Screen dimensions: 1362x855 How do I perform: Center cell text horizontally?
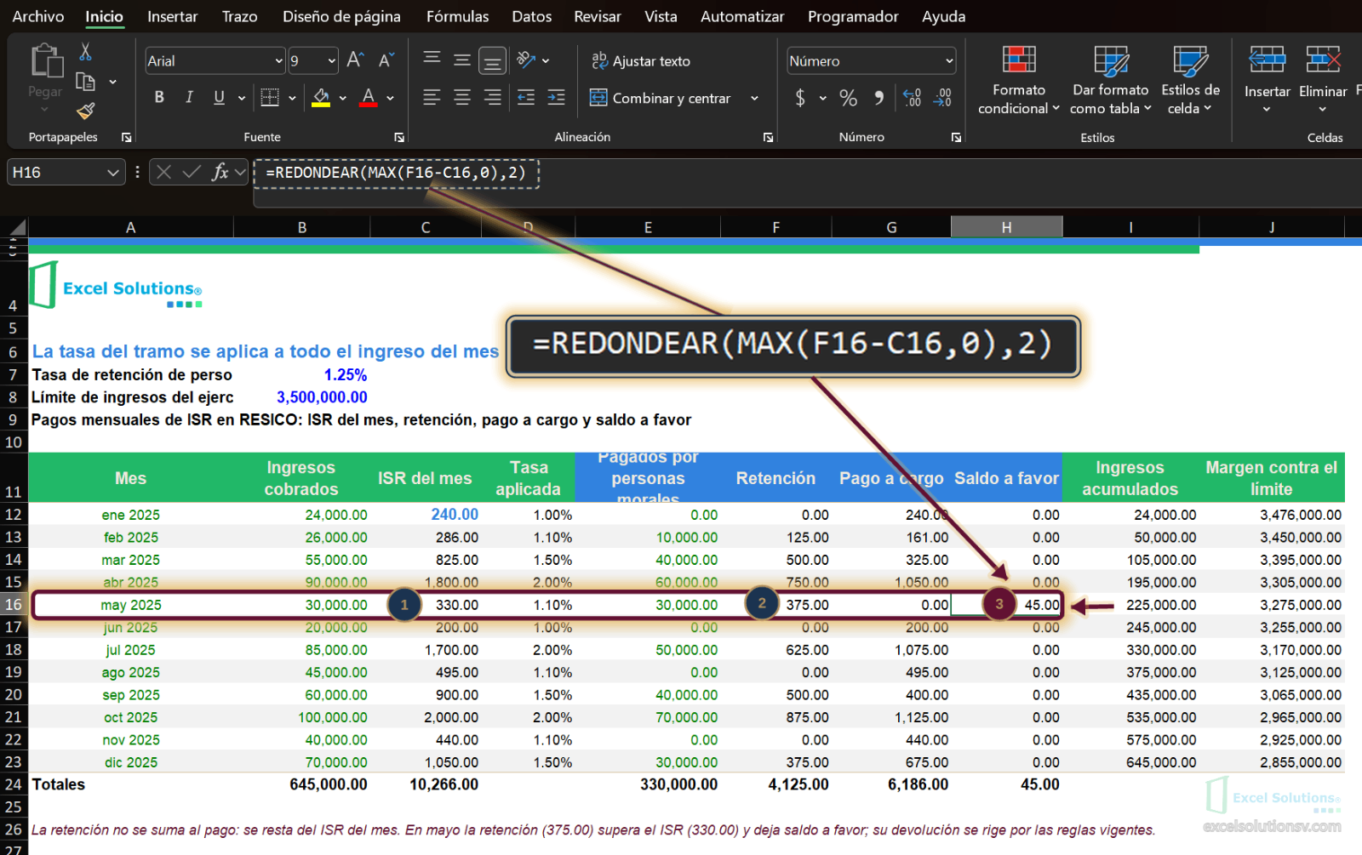[x=462, y=97]
